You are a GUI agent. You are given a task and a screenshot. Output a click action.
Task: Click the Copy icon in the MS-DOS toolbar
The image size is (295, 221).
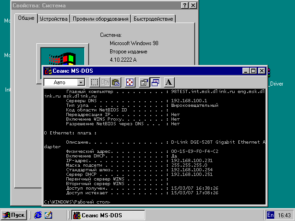pyautogui.click(x=105, y=82)
